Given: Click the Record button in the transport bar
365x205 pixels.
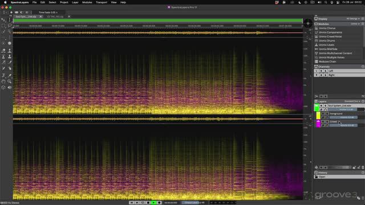Looking at the screenshot, I should pos(159,203).
